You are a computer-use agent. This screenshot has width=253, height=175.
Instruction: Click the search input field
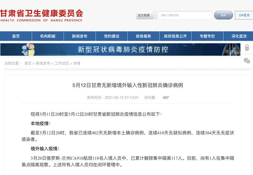185,15
